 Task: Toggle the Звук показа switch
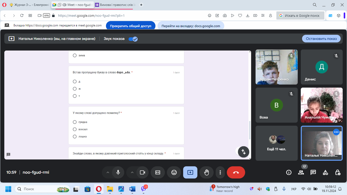point(133,39)
